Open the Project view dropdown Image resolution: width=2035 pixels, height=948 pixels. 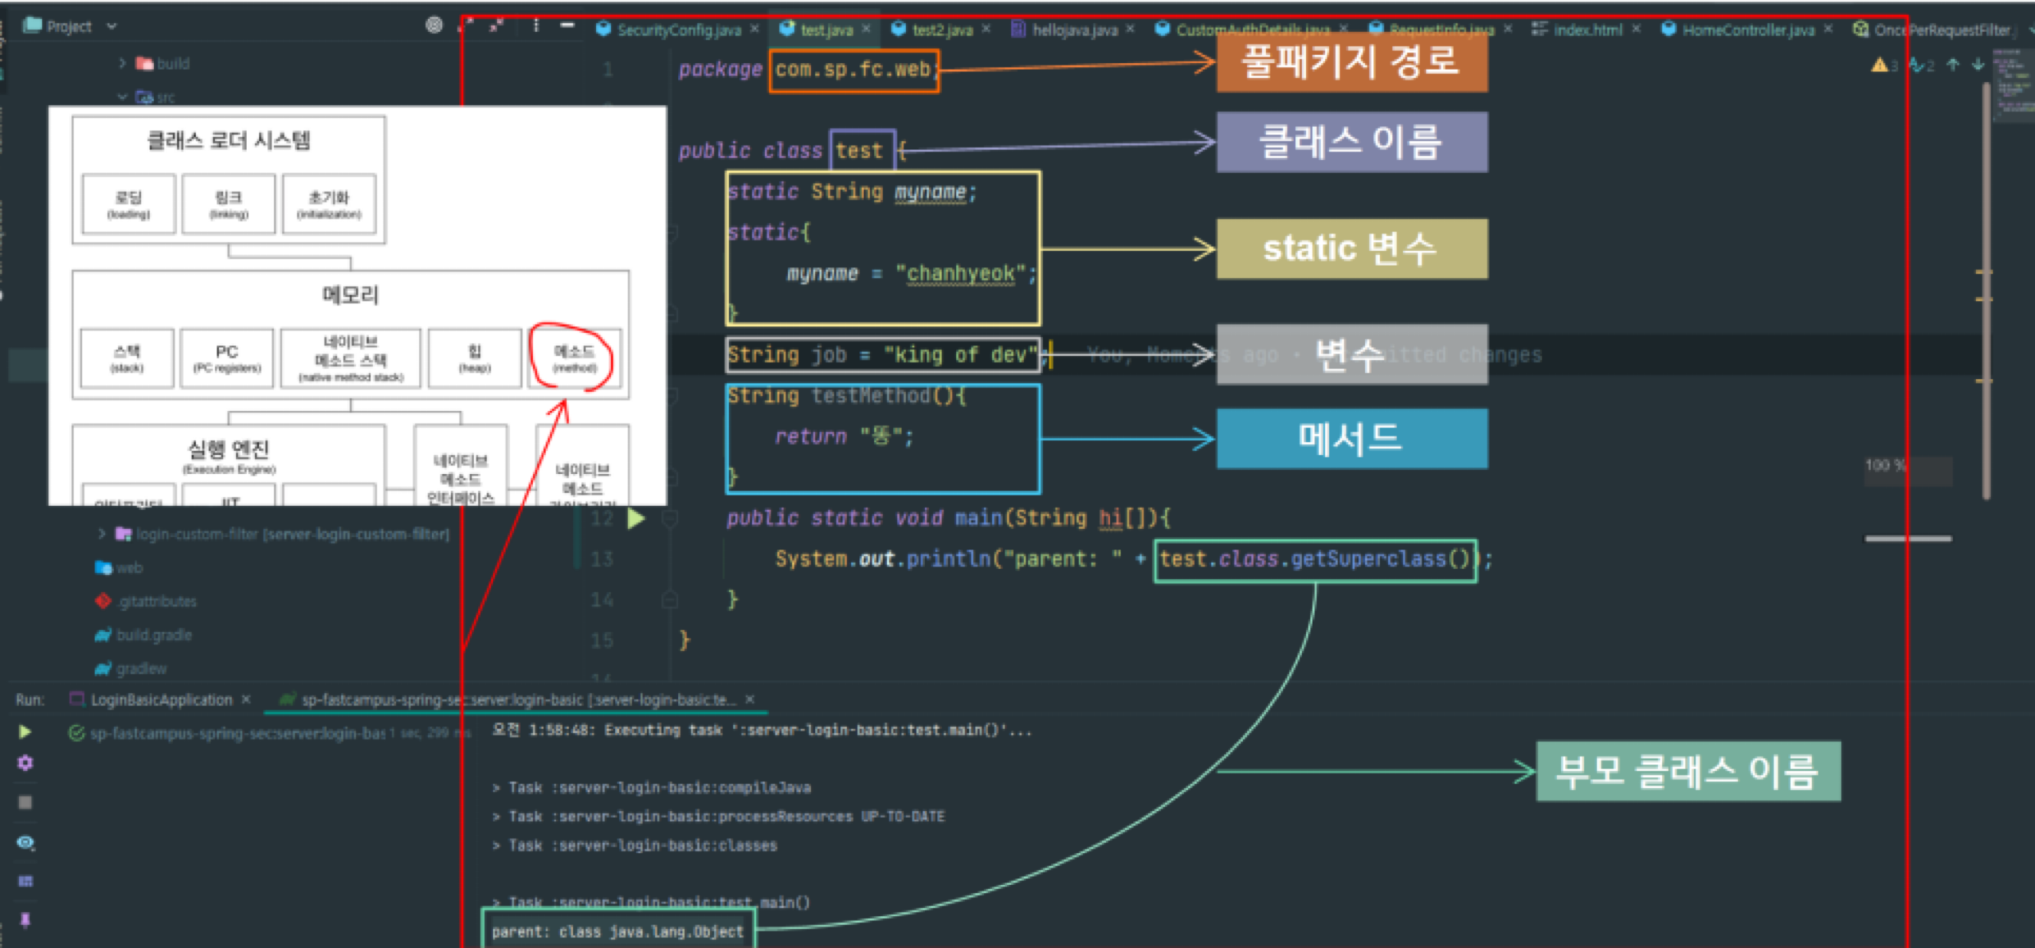pos(112,26)
